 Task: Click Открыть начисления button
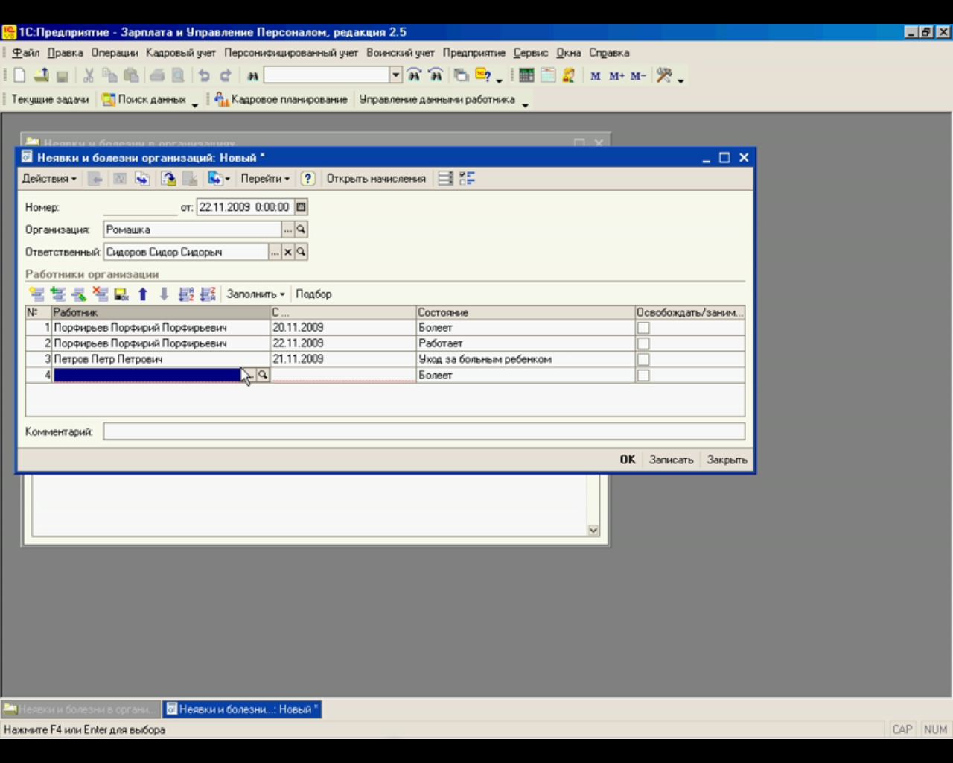tap(376, 178)
